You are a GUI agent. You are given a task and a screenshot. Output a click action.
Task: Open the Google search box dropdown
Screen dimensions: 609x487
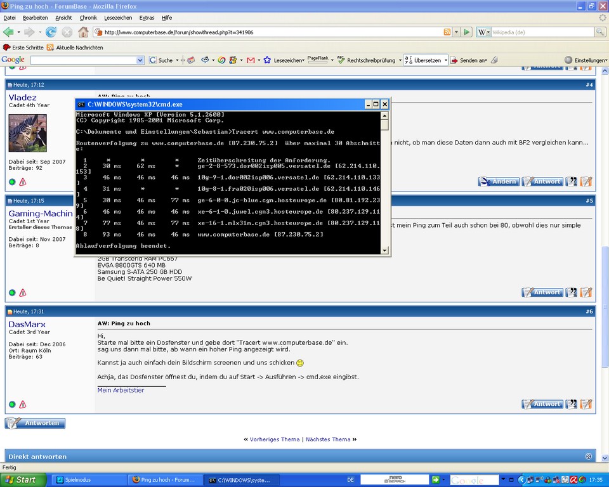click(140, 60)
